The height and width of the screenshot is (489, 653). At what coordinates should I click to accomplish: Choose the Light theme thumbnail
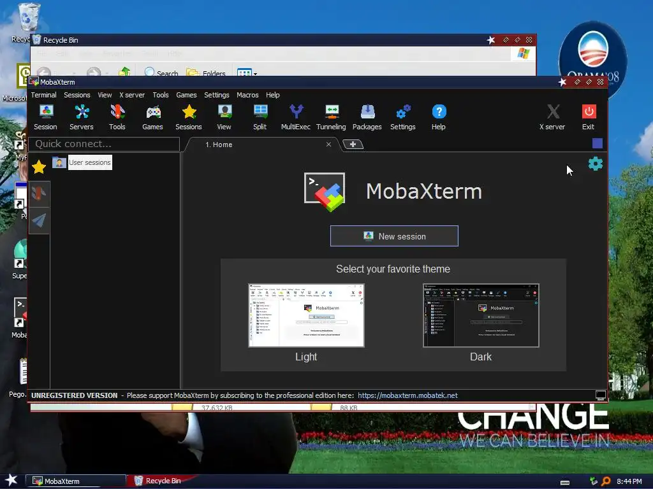[x=306, y=315]
